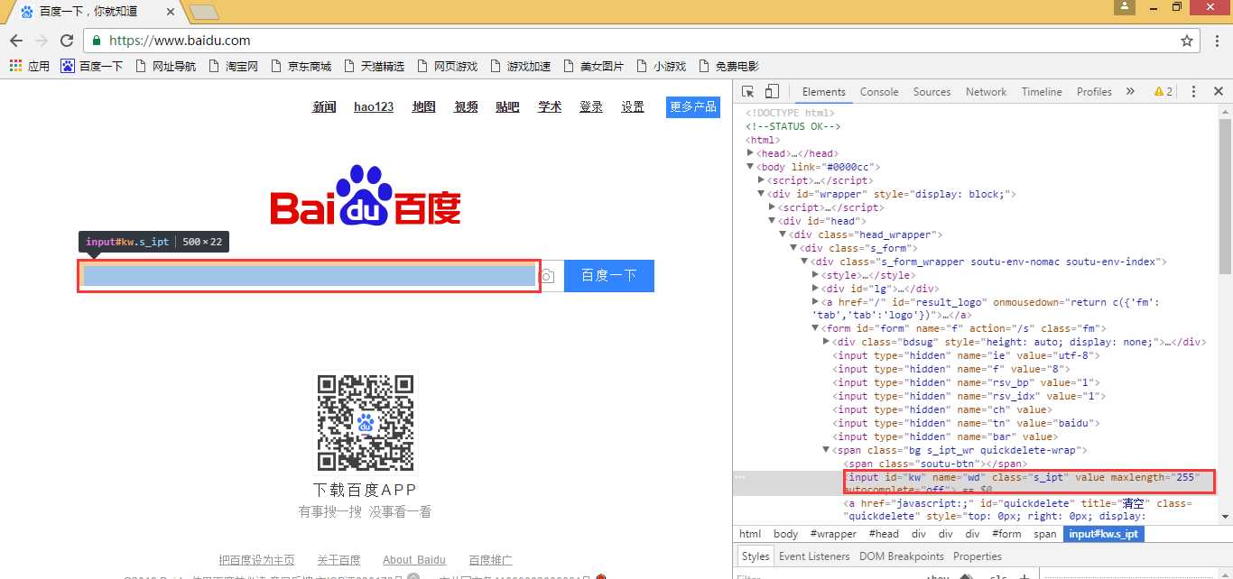Collapse the span class="bg s_ipt_wr" node
The height and width of the screenshot is (579, 1233).
click(826, 450)
